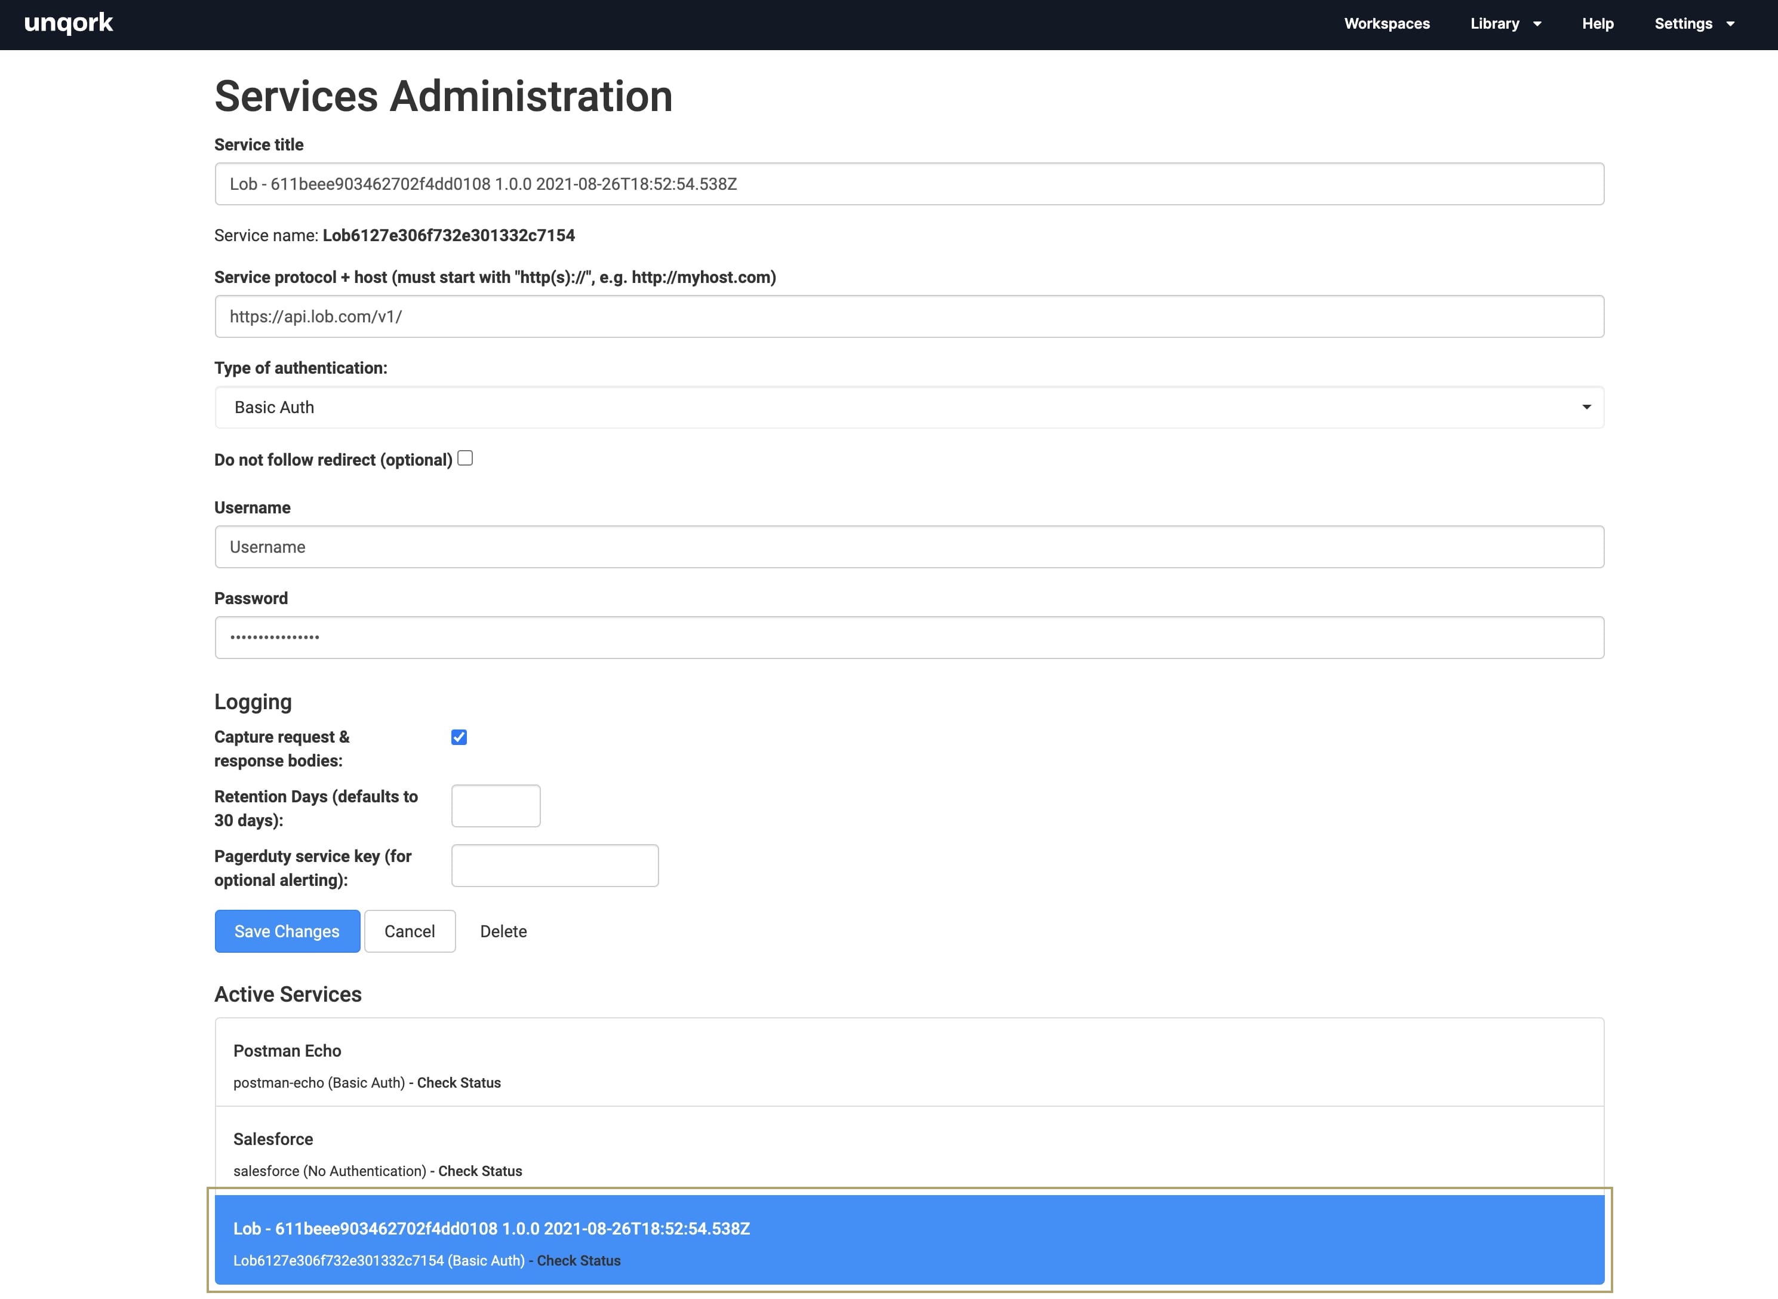This screenshot has height=1299, width=1778.
Task: Expand the Settings dropdown menu
Action: (x=1693, y=24)
